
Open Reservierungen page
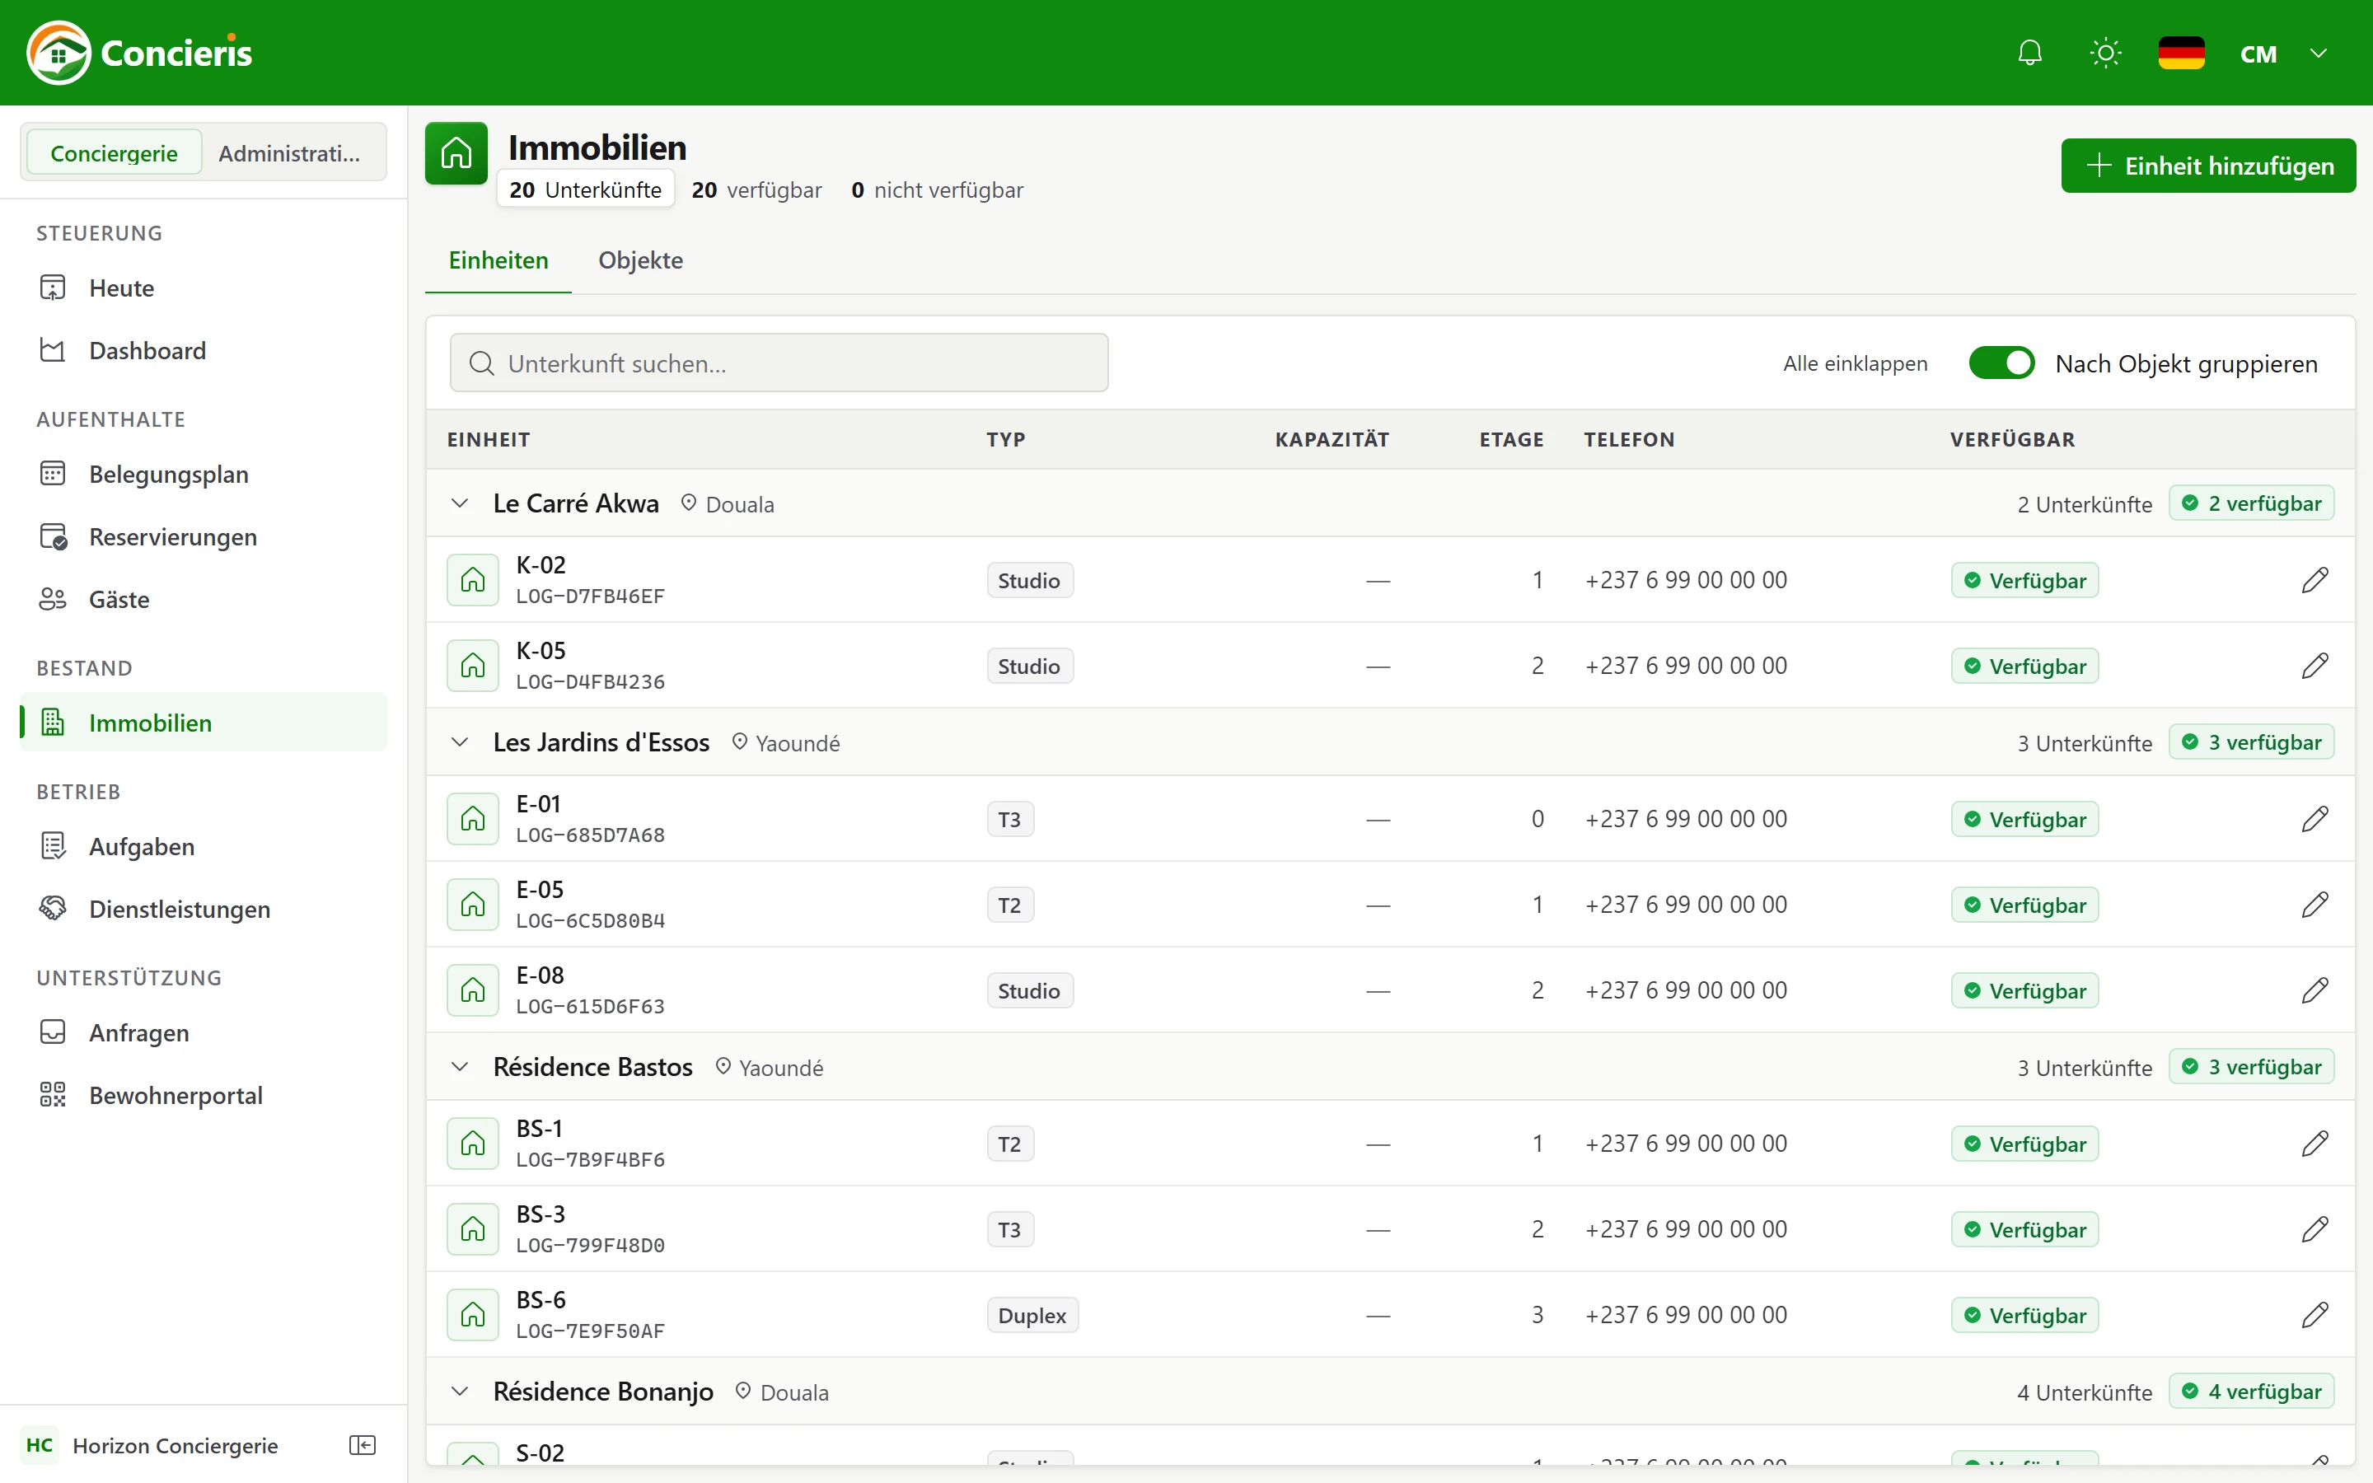tap(203, 536)
